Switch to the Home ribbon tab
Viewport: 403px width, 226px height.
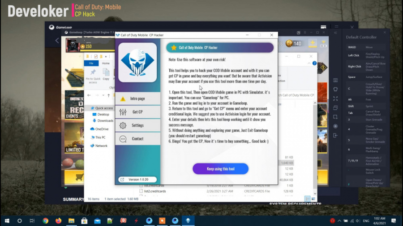pyautogui.click(x=106, y=63)
